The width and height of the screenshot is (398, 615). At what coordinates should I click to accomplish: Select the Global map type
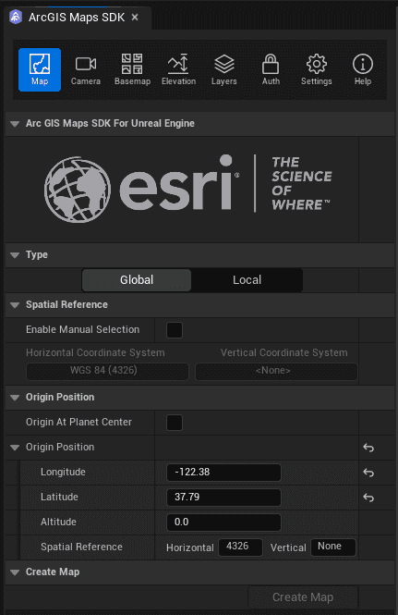(x=137, y=280)
